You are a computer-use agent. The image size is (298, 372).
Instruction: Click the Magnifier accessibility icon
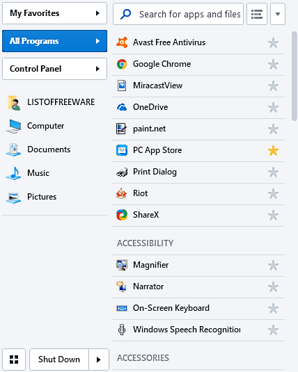coord(122,265)
